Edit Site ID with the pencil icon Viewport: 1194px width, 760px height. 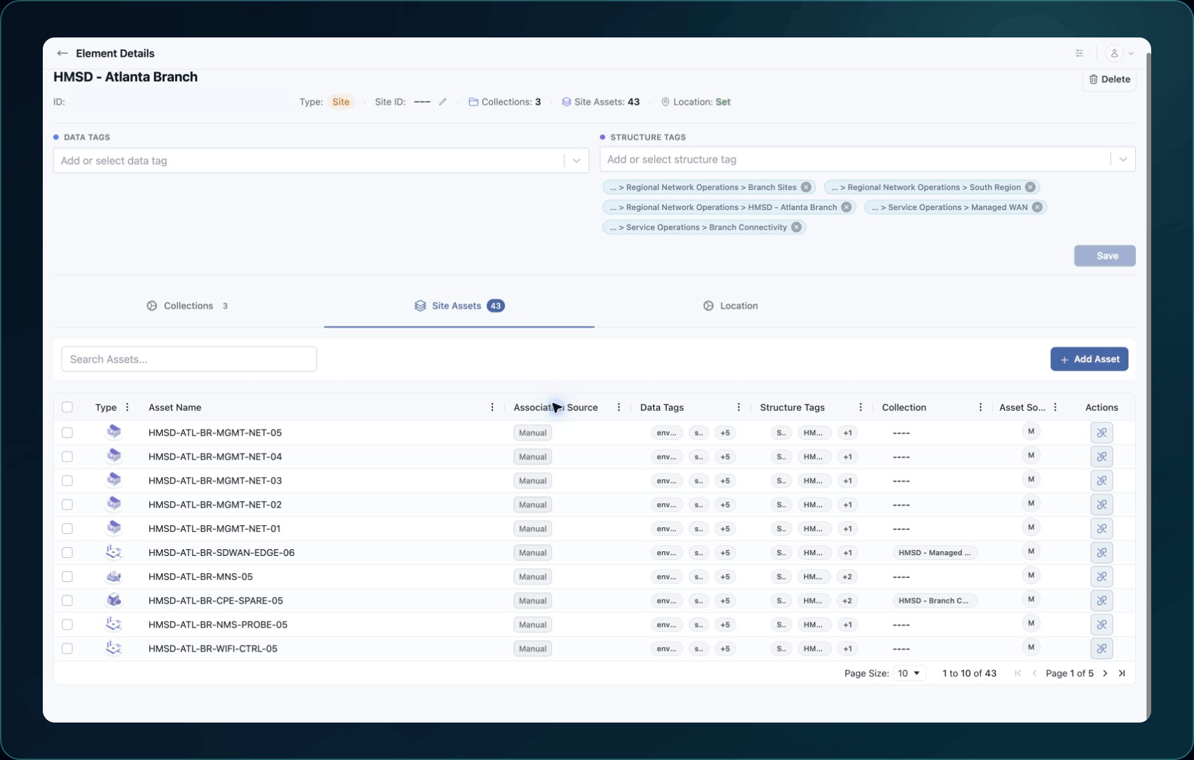pyautogui.click(x=442, y=102)
